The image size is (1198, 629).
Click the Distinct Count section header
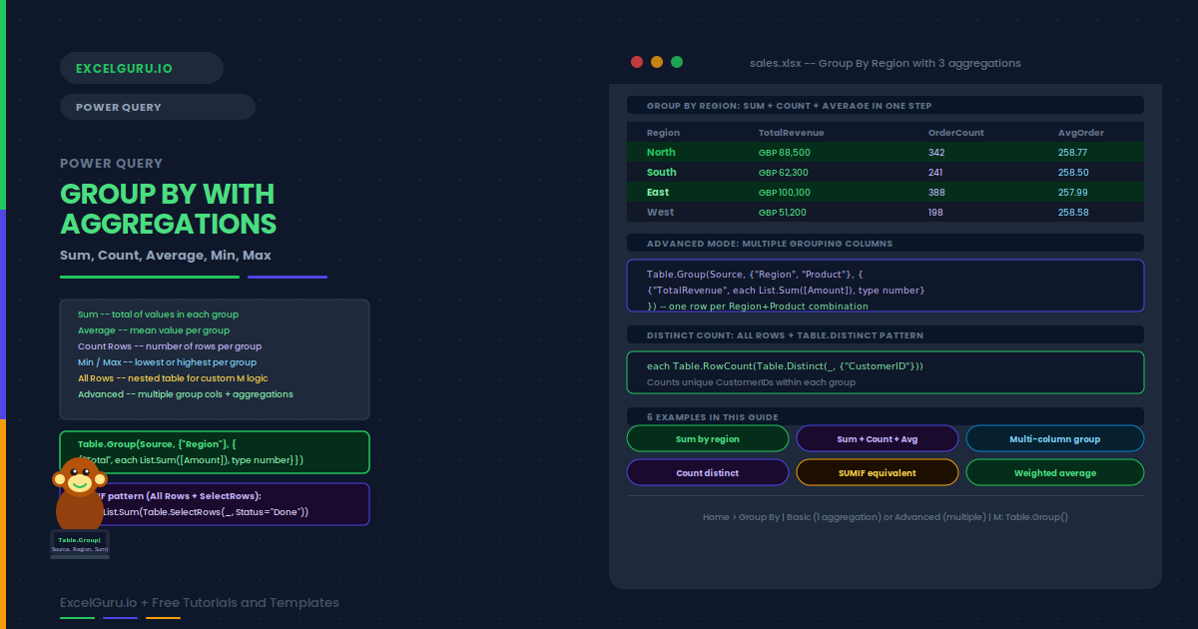tap(886, 334)
